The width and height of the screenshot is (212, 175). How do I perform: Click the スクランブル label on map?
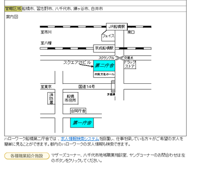tap(106, 58)
